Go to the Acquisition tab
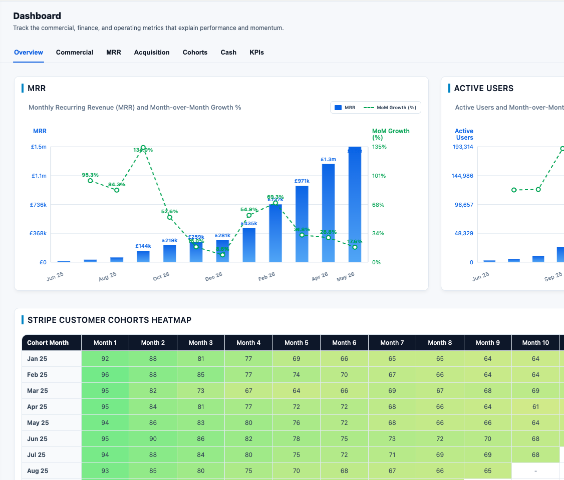 (x=152, y=53)
